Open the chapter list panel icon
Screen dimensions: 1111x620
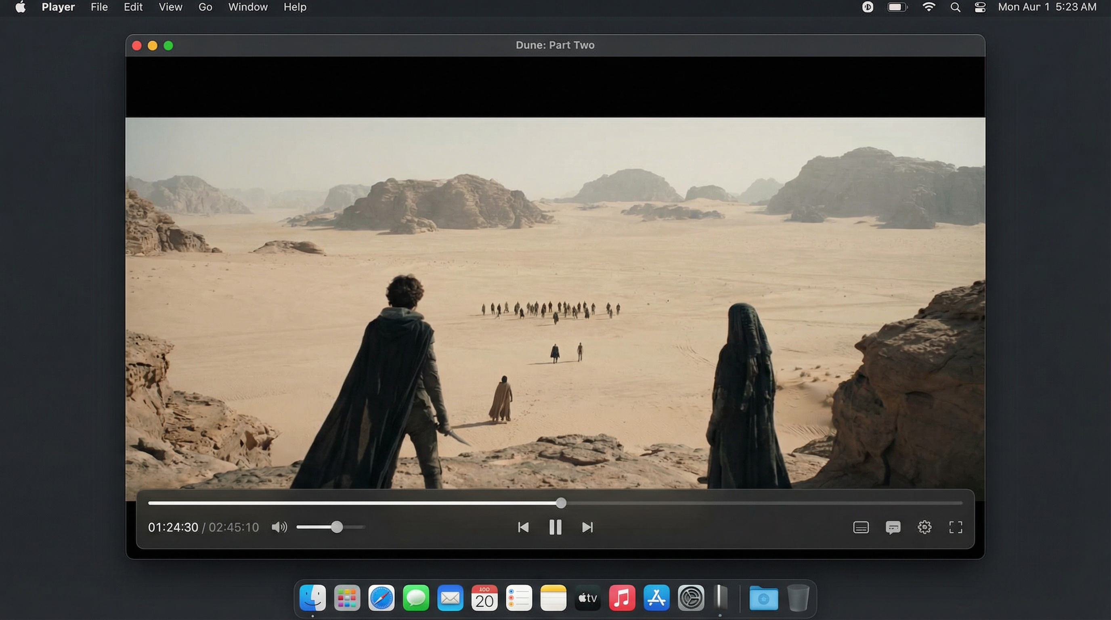pyautogui.click(x=860, y=527)
